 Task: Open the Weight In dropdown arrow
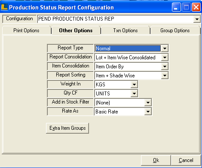click(134, 85)
